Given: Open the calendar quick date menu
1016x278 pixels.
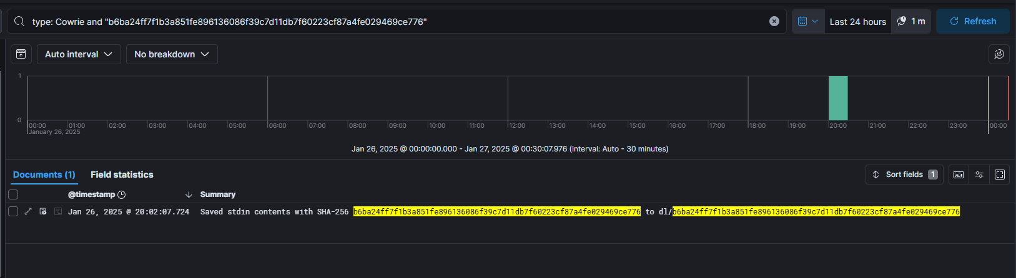Looking at the screenshot, I should (807, 21).
